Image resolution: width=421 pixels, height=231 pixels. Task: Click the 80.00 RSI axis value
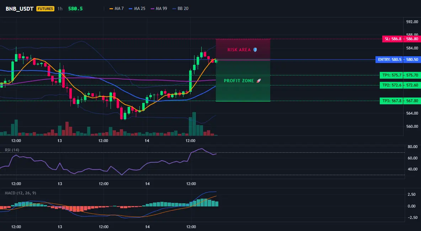(412, 147)
